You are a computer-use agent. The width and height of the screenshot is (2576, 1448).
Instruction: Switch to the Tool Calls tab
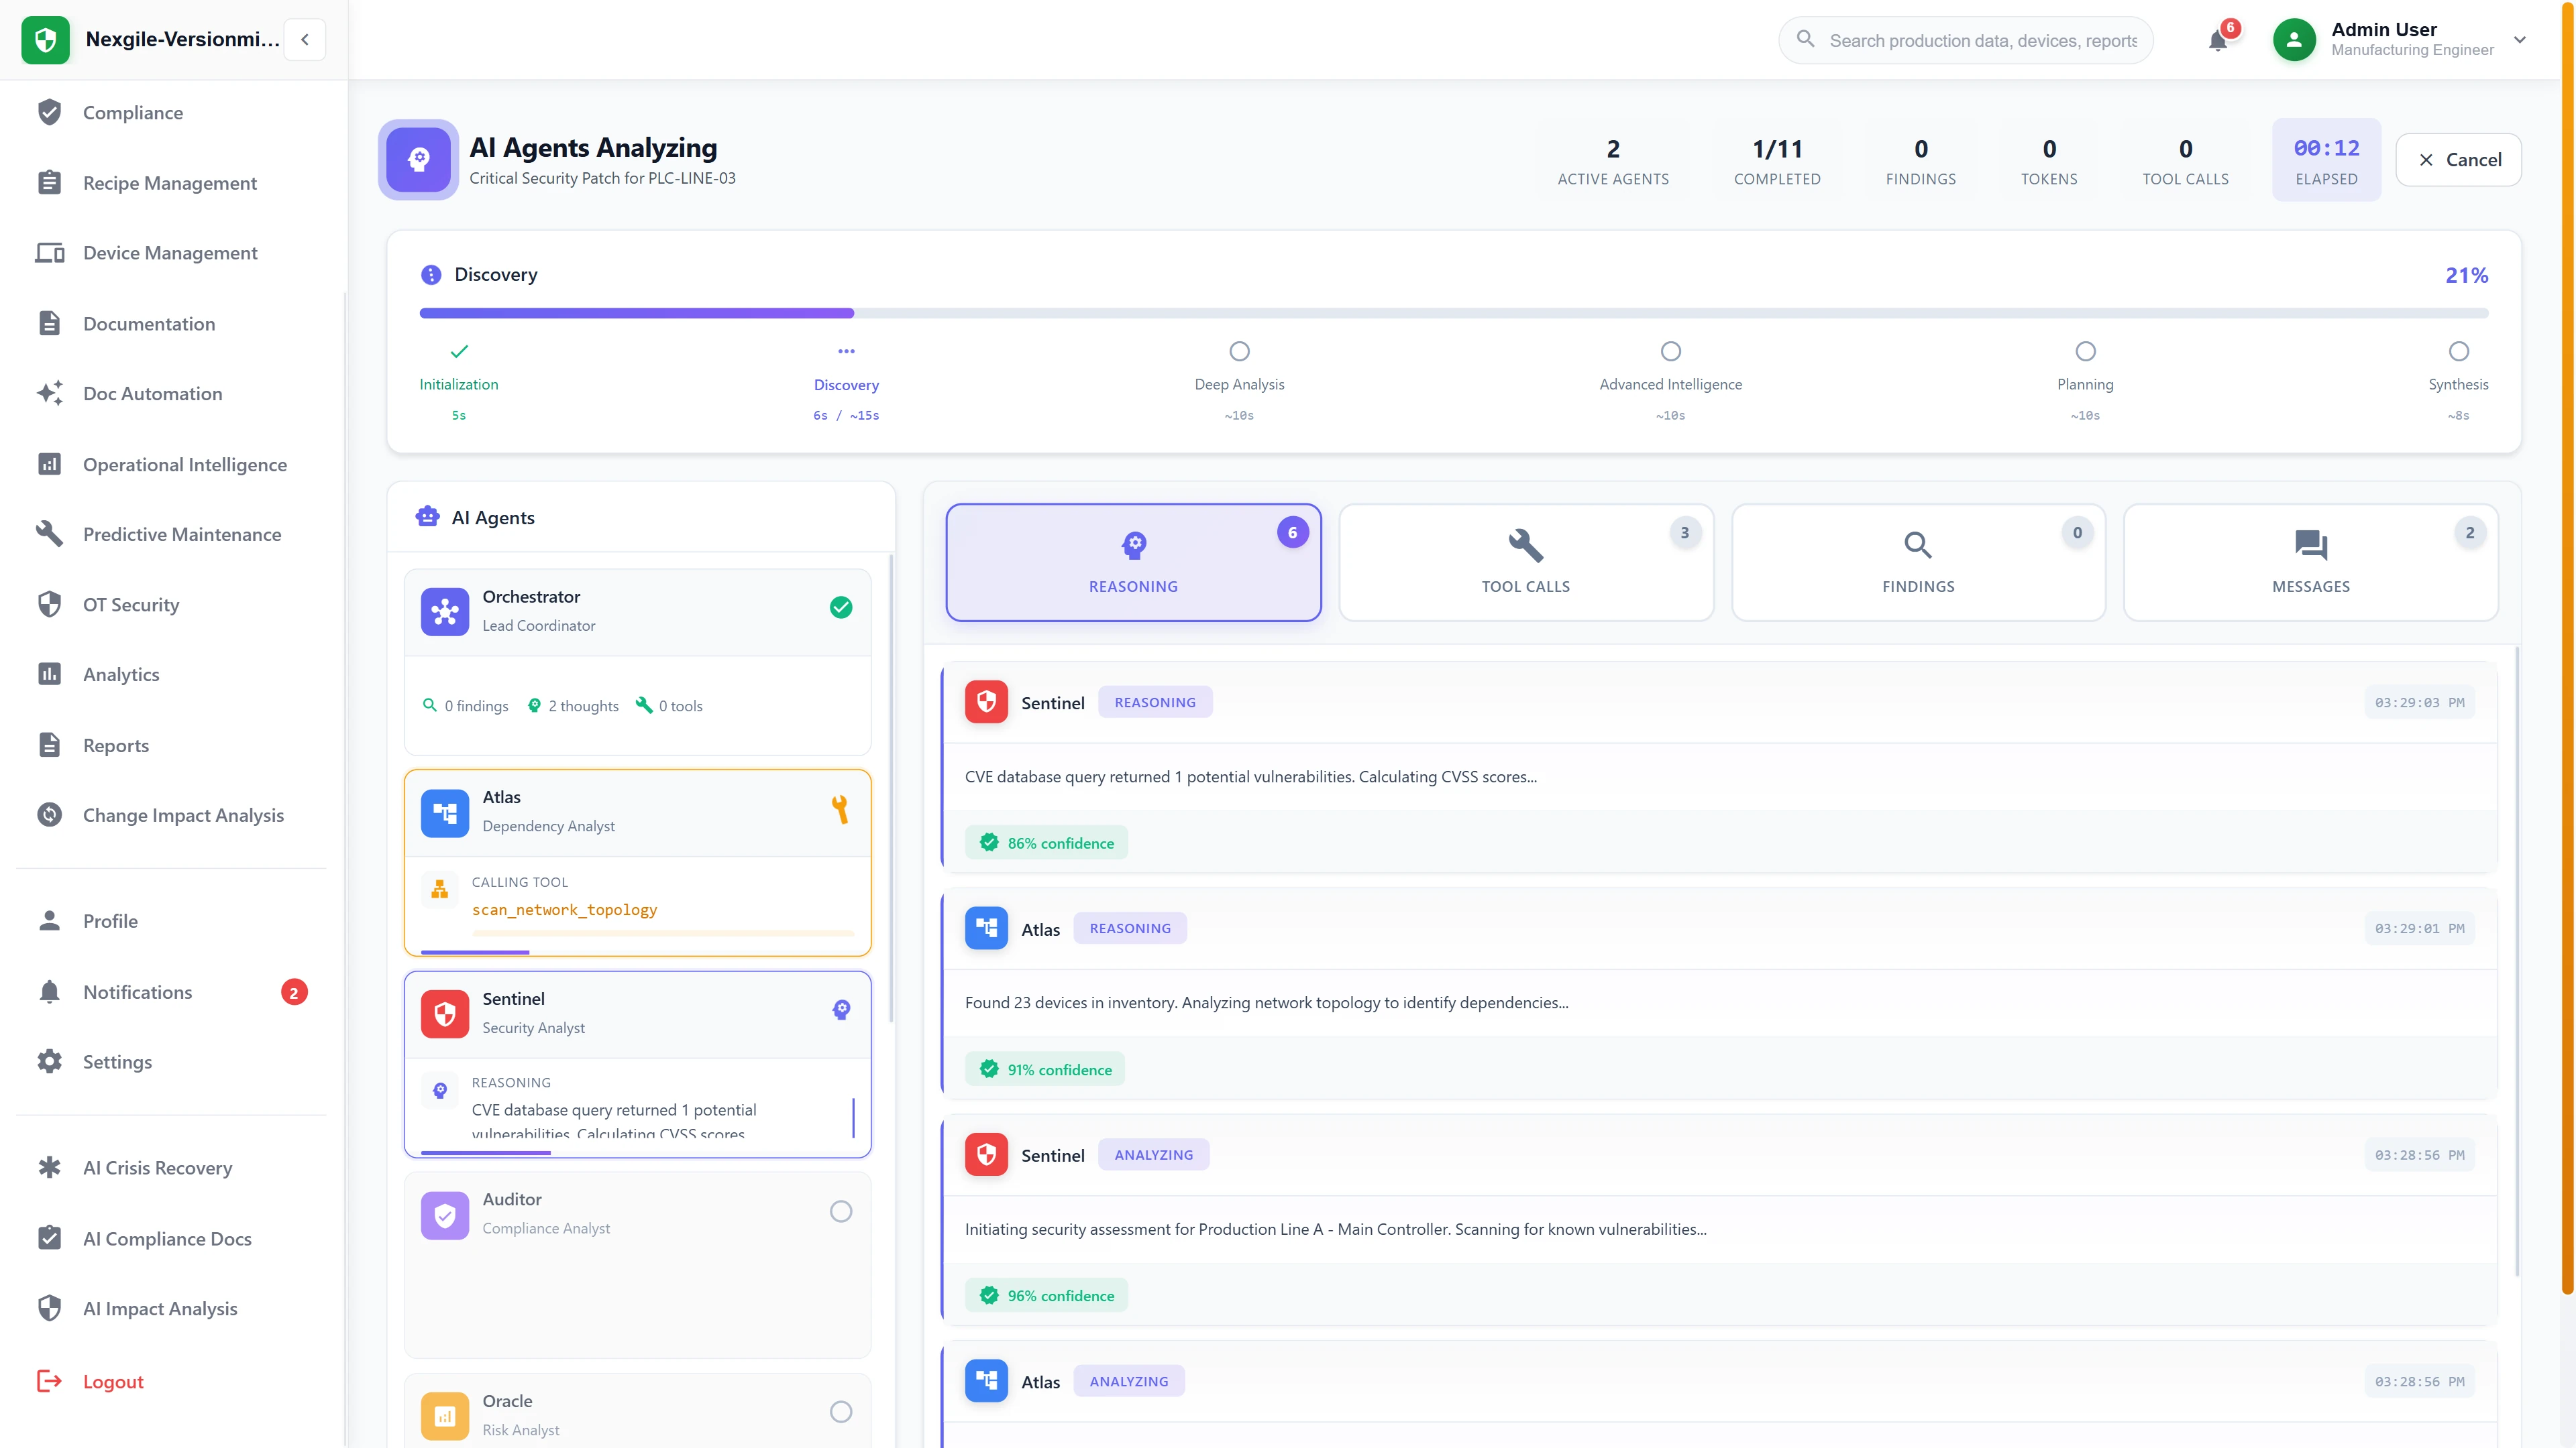[1525, 562]
